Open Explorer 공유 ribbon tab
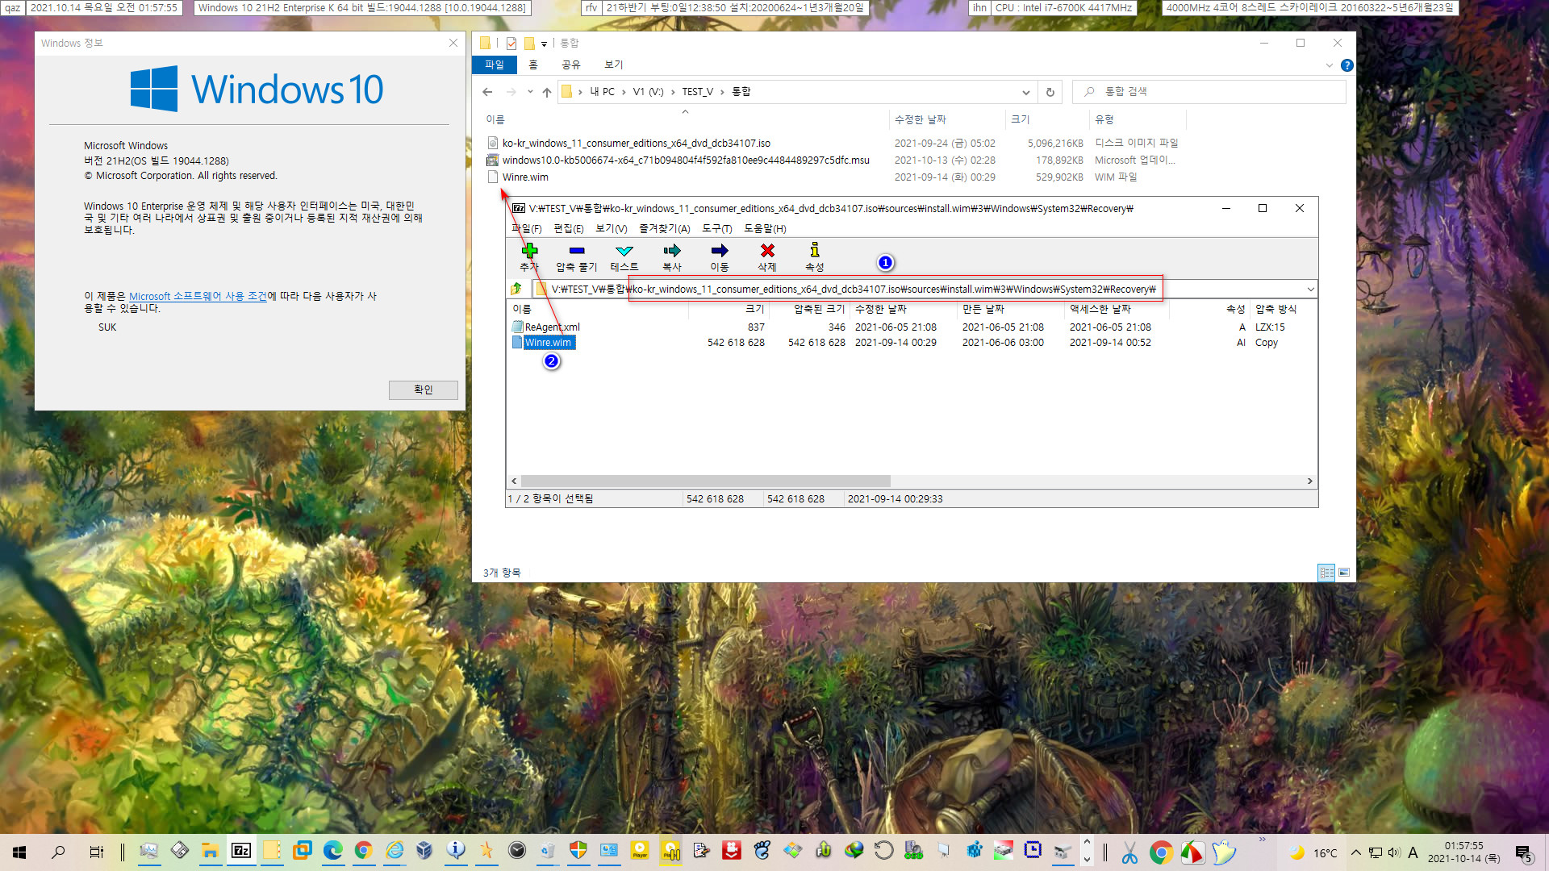1549x871 pixels. tap(571, 65)
